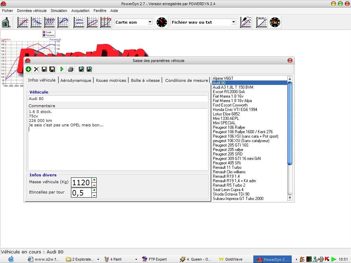Increase Etincelles par tour with plus stepper

click(94, 190)
